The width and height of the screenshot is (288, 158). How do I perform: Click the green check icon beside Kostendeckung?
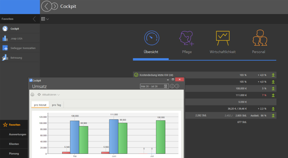(x=136, y=75)
